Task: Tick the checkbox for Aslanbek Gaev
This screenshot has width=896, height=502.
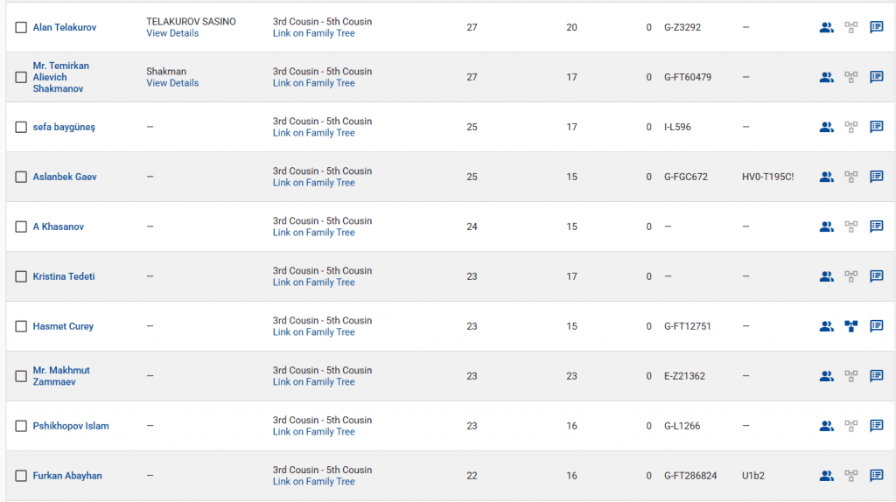Action: pyautogui.click(x=21, y=178)
